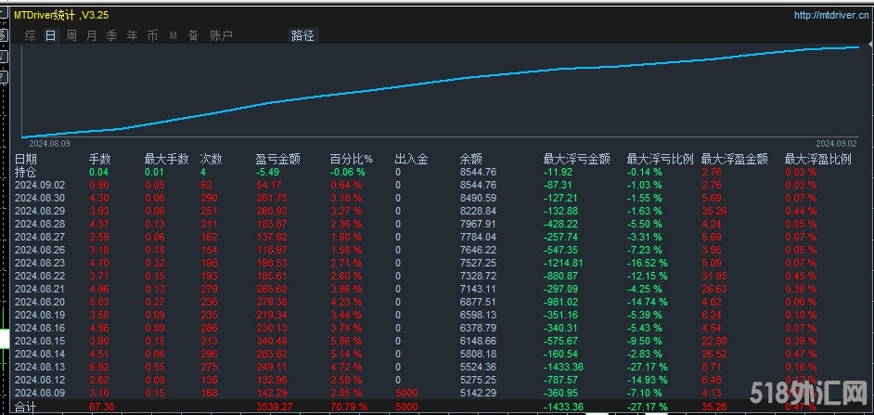The image size is (874, 415).
Task: Select the 2024.08.21 date row
Action: tap(40, 289)
